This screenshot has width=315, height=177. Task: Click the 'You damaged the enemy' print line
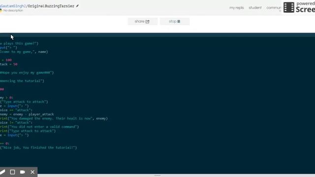54,118
